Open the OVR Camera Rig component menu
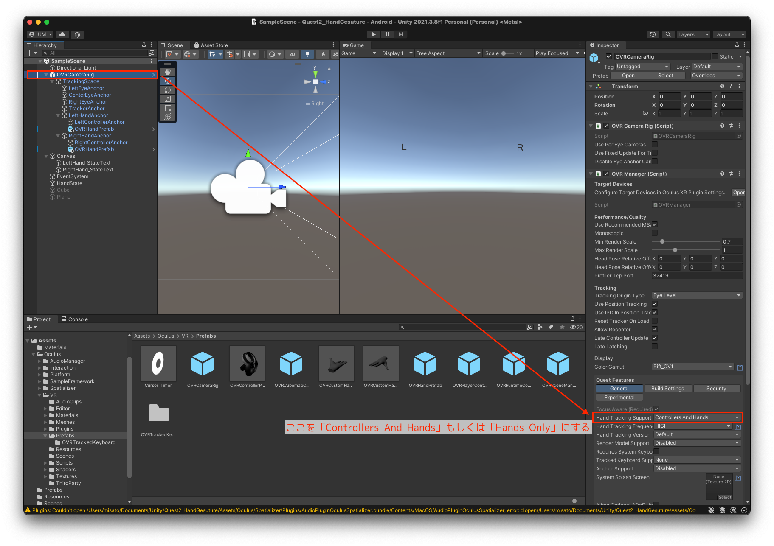Screen dimensions: 774x546 [739, 126]
